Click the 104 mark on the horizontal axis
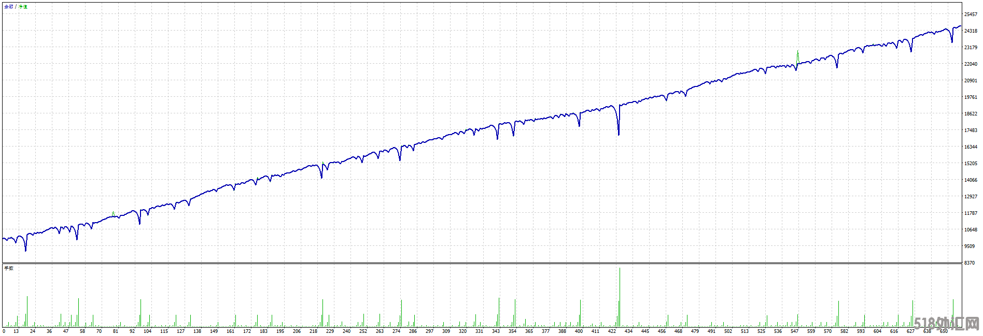 coord(147,331)
